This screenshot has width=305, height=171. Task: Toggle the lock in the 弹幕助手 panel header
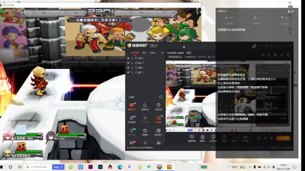289,11
